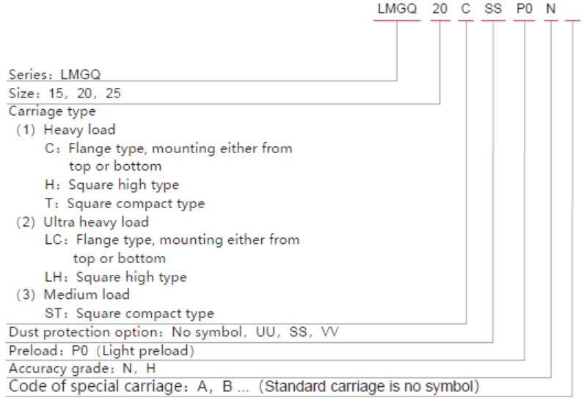Click the P0 code in the header

point(524,11)
